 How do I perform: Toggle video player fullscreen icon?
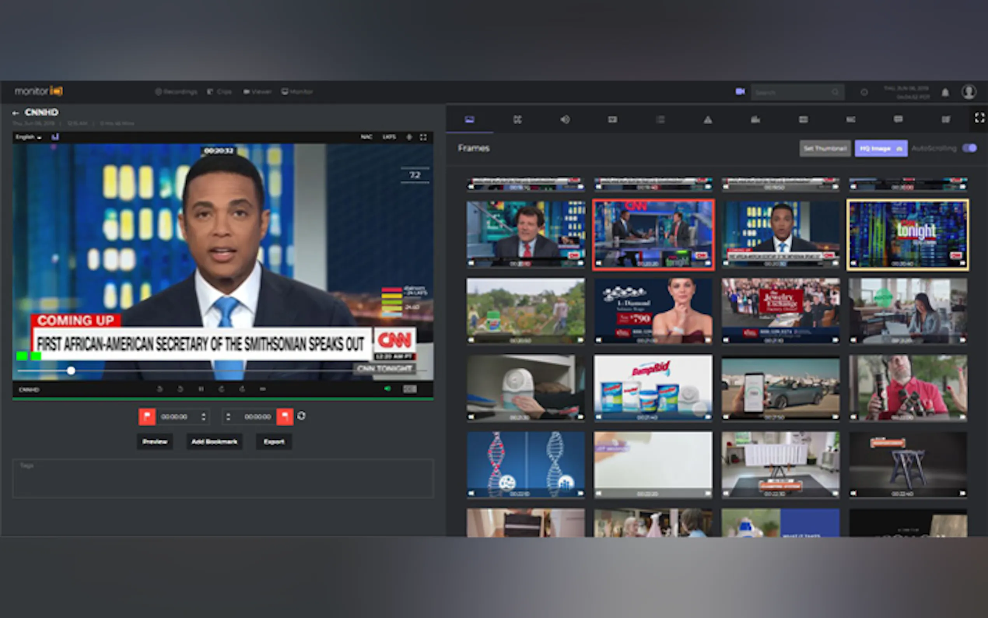click(423, 137)
